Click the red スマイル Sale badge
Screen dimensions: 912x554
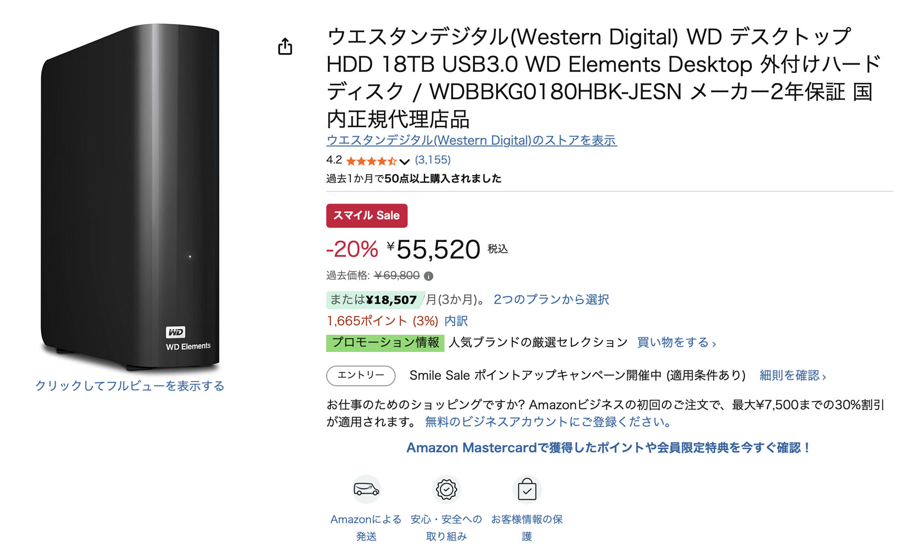366,215
